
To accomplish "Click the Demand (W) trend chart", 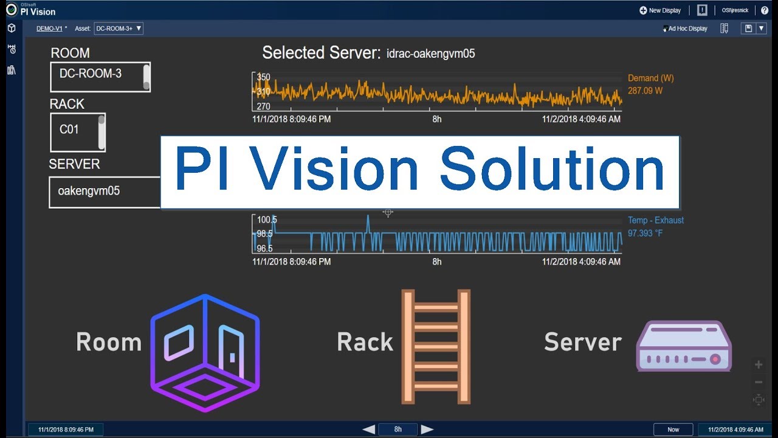I will (437, 91).
